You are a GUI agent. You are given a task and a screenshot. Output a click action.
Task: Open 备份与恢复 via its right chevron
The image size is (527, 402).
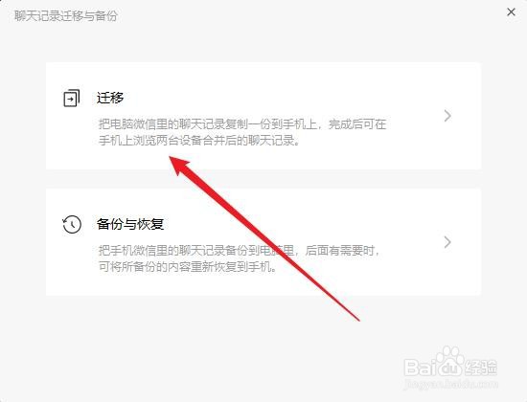[447, 242]
